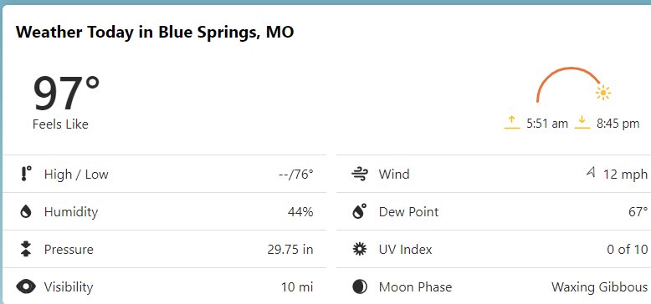The height and width of the screenshot is (304, 651).
Task: Click the sunset down-arrow icon
Action: 582,123
